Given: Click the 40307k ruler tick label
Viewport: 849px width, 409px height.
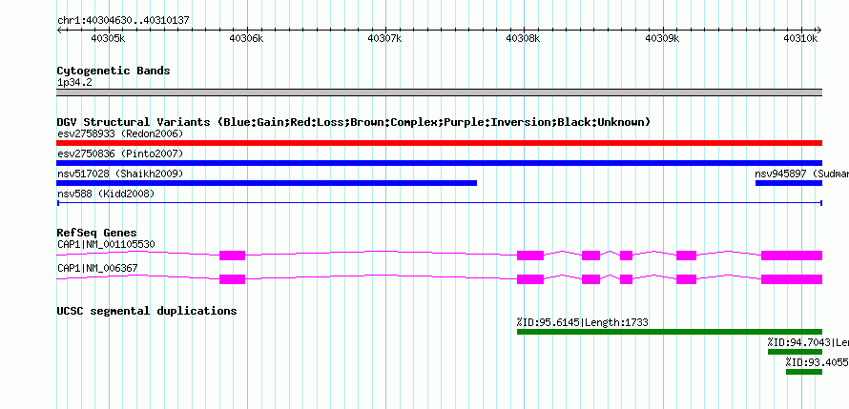Looking at the screenshot, I should (384, 38).
